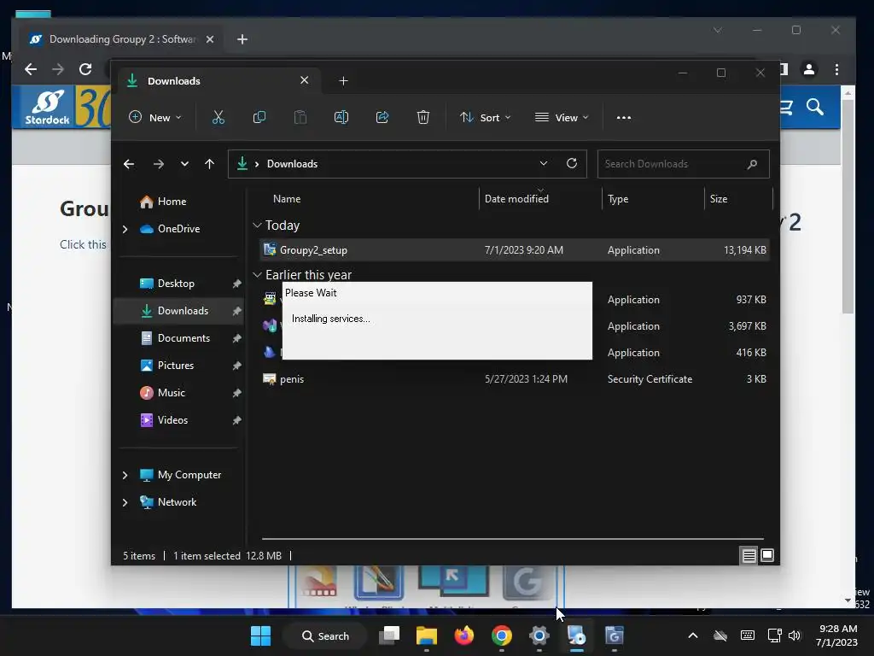Image resolution: width=874 pixels, height=656 pixels.
Task: Open the Windows Start menu
Action: [x=260, y=635]
